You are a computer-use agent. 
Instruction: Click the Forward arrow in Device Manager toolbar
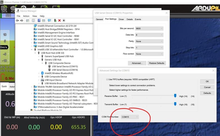22,21
